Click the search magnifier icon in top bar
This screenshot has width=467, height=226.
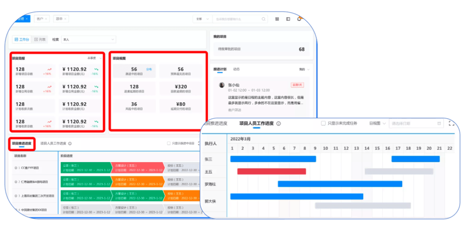[x=264, y=19]
